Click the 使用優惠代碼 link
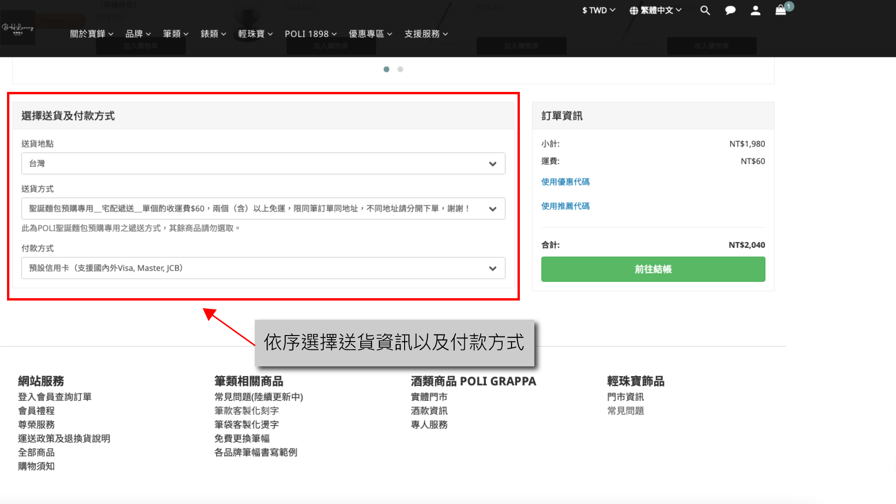 point(565,182)
